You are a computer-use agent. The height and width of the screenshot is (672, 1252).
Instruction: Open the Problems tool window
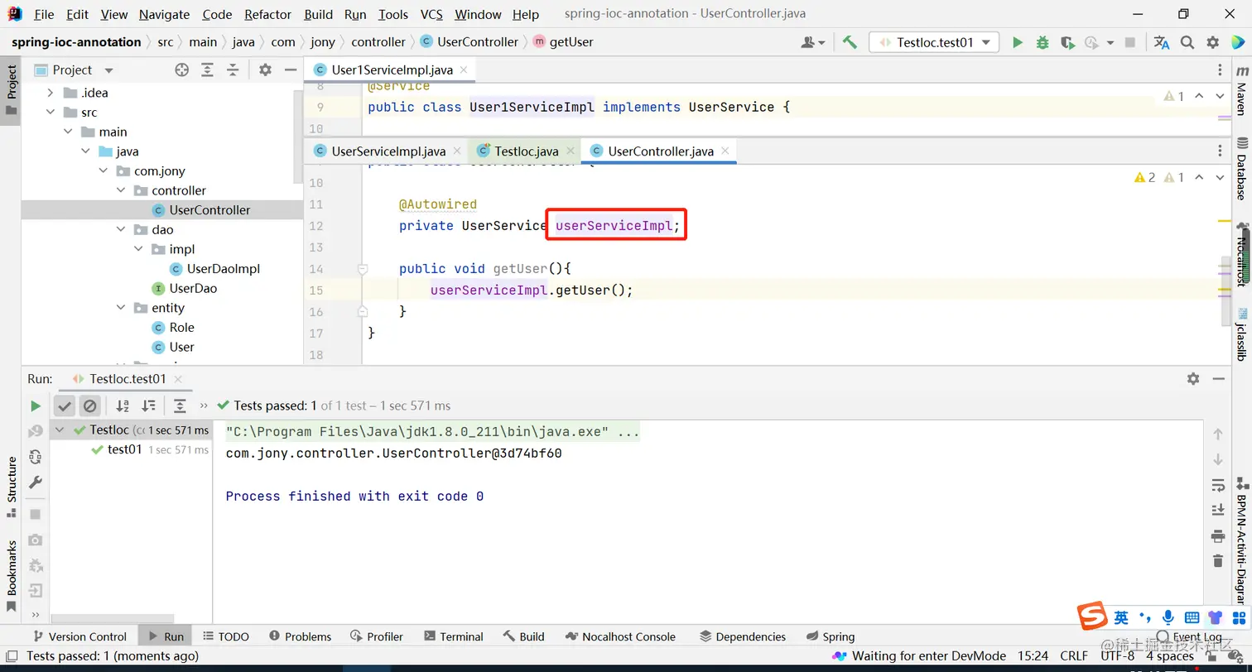pos(299,636)
